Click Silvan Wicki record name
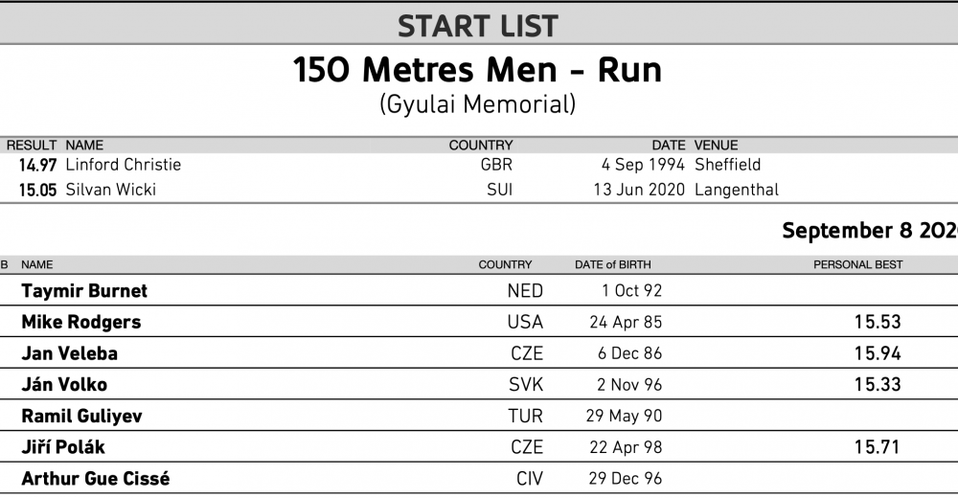 pyautogui.click(x=110, y=190)
